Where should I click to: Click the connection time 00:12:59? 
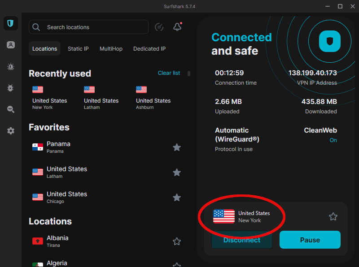coord(229,73)
